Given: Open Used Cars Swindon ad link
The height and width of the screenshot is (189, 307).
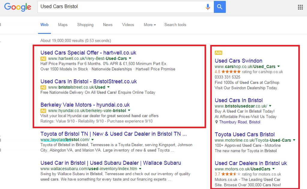Looking at the screenshot, I should click(239, 61).
